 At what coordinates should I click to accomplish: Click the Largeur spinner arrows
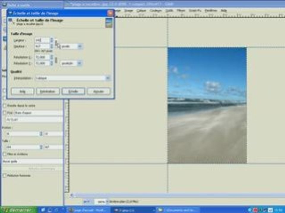point(52,40)
